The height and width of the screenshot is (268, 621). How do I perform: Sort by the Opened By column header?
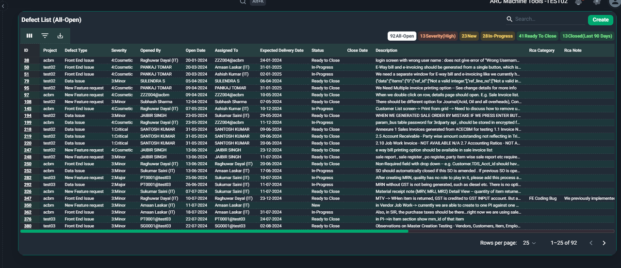[x=150, y=50]
